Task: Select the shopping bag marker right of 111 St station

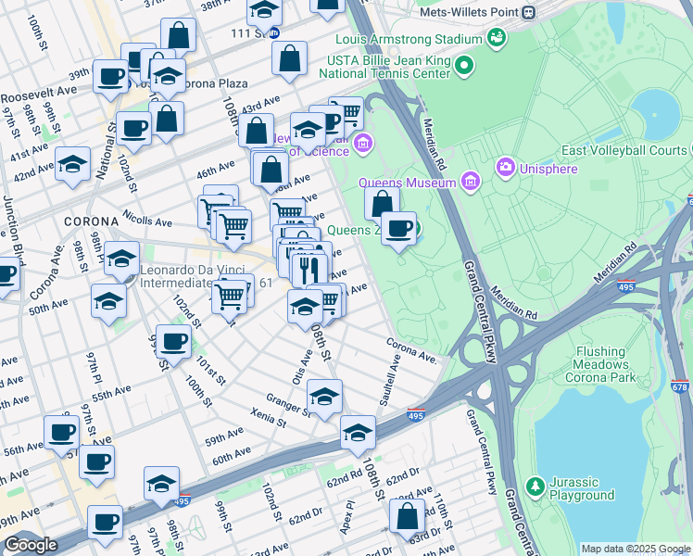Action: pos(289,57)
